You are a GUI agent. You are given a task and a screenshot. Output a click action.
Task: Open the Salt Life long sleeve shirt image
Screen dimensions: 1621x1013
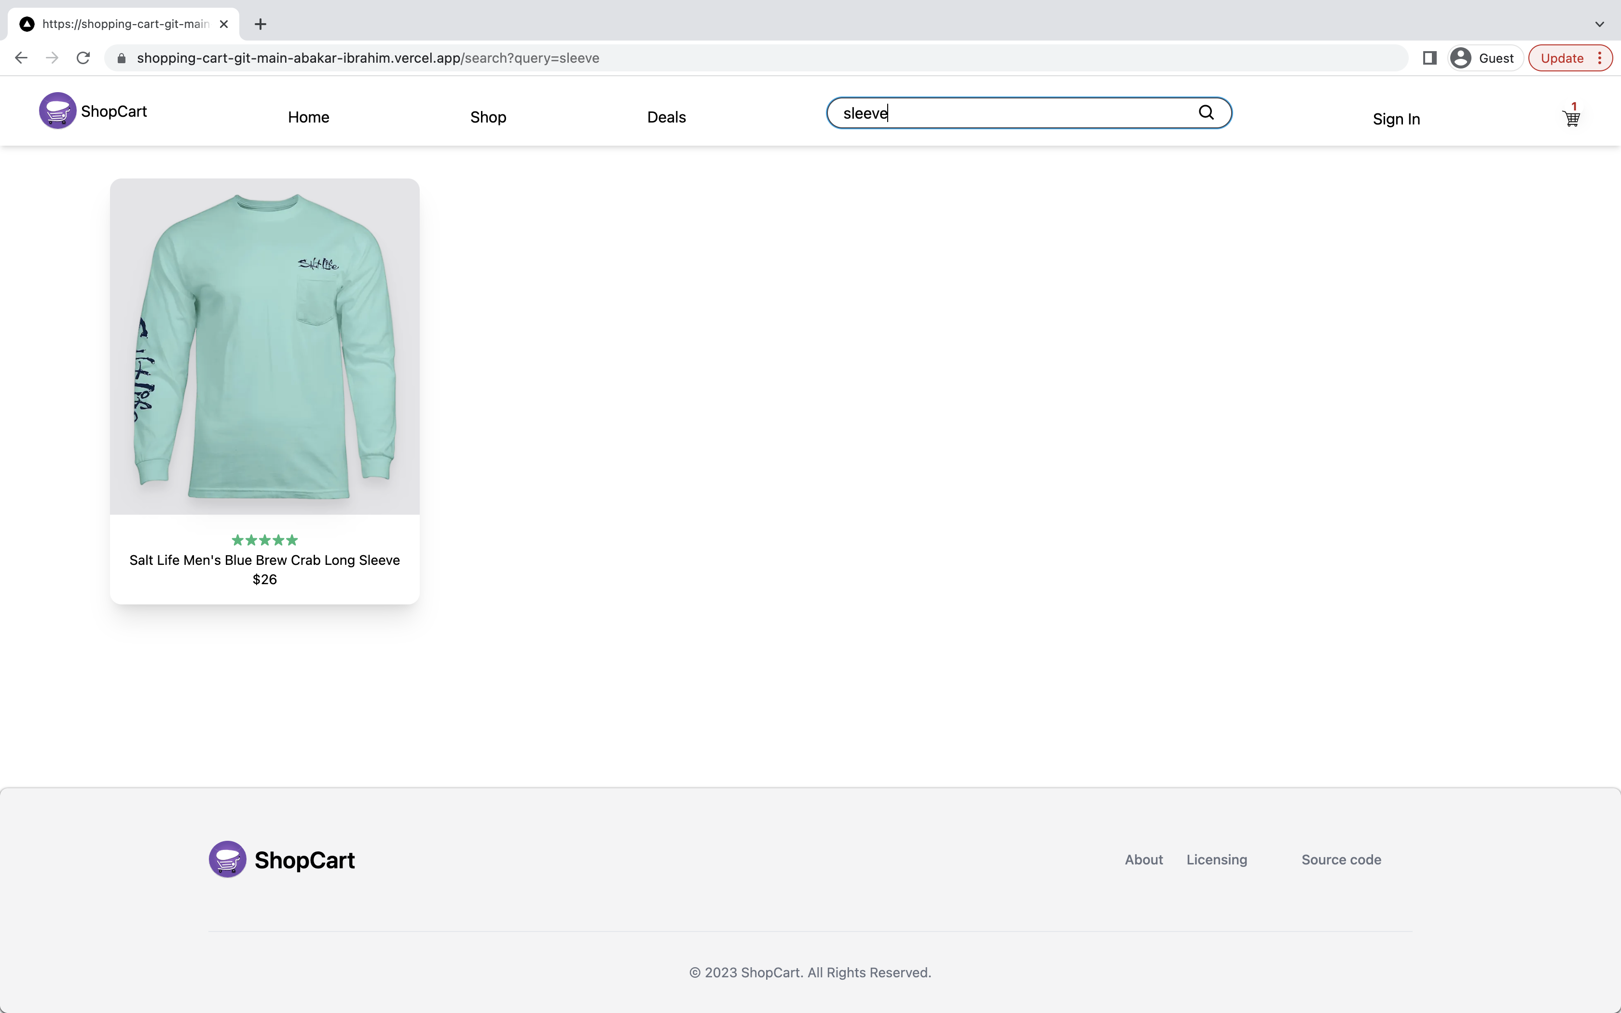[x=264, y=346]
